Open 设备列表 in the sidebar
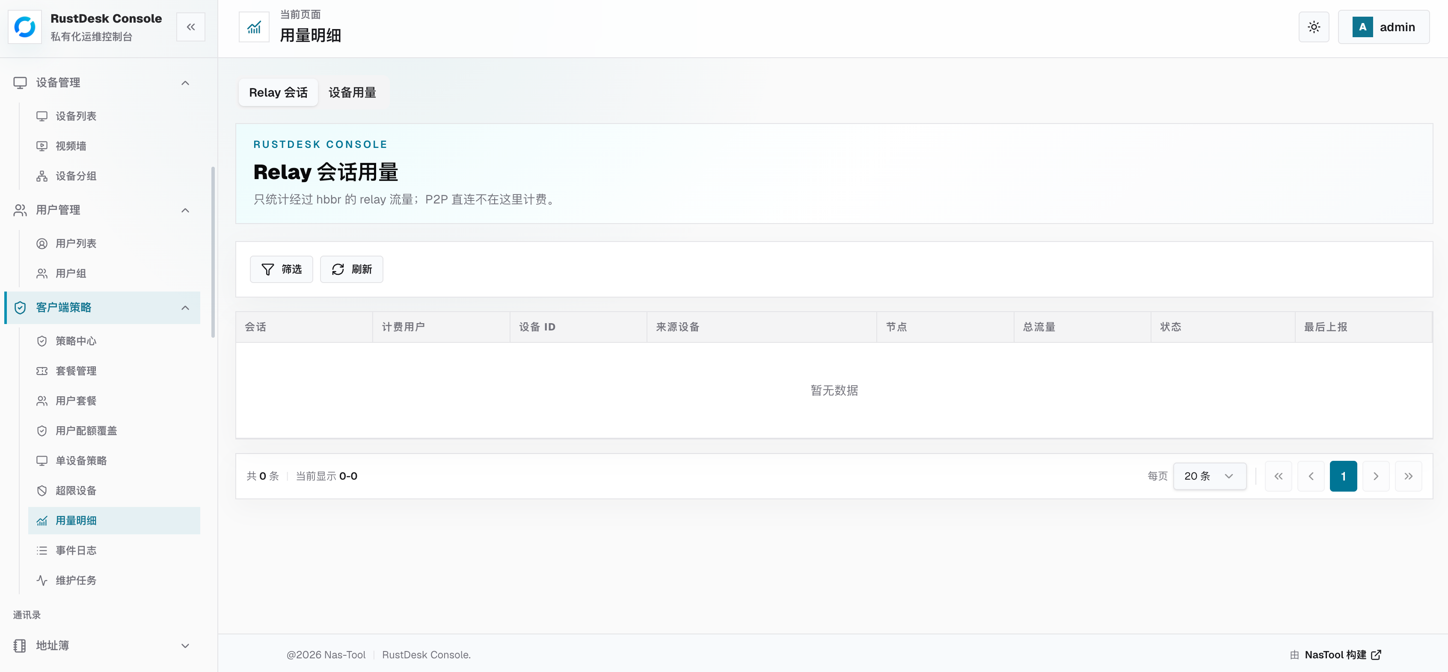The image size is (1448, 672). 114,116
